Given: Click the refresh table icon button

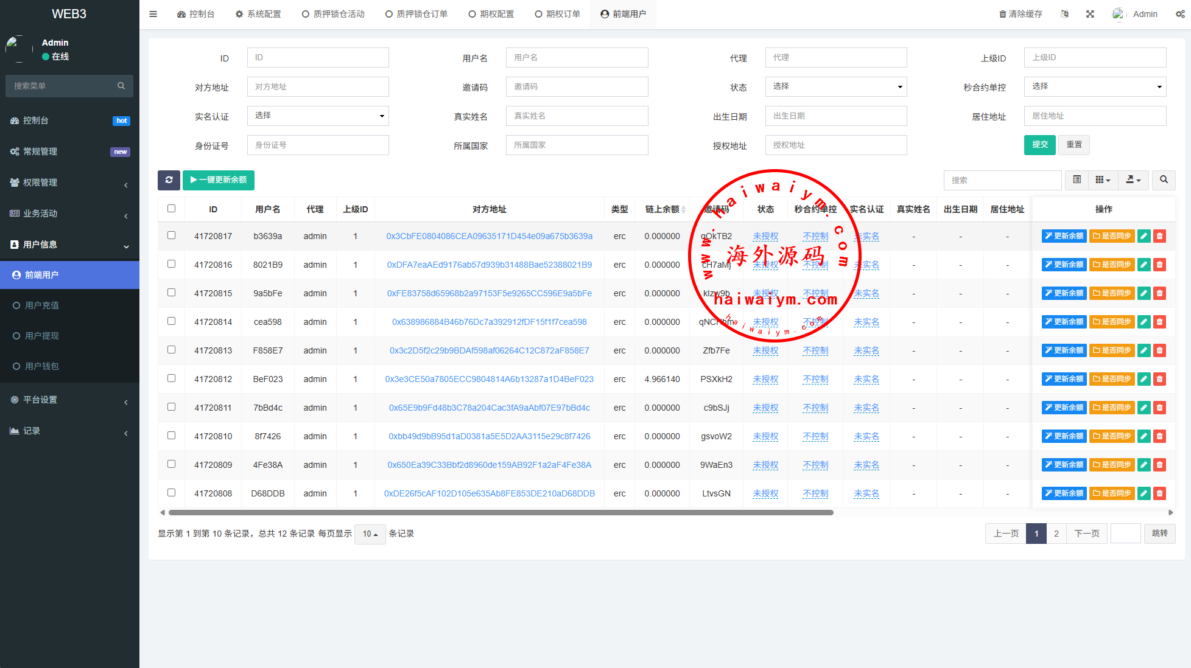Looking at the screenshot, I should (x=169, y=180).
